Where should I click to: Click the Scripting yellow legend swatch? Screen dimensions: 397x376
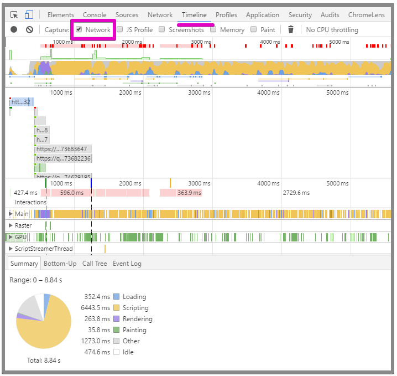[x=117, y=308]
